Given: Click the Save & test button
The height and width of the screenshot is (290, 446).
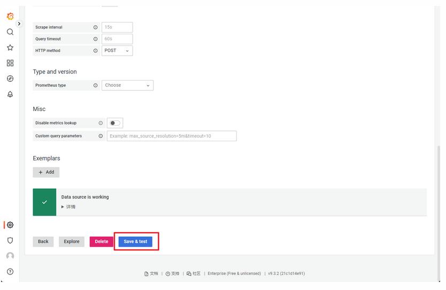Looking at the screenshot, I should 135,242.
